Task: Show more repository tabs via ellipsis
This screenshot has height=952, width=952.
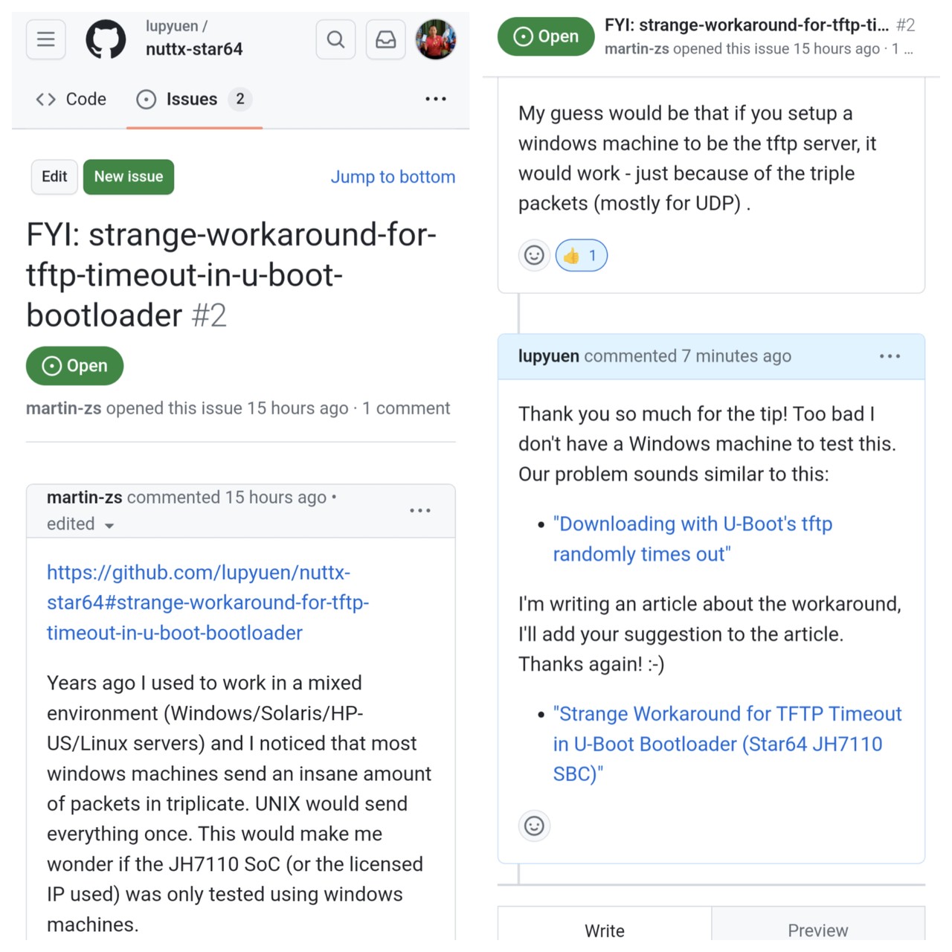Action: tap(436, 99)
